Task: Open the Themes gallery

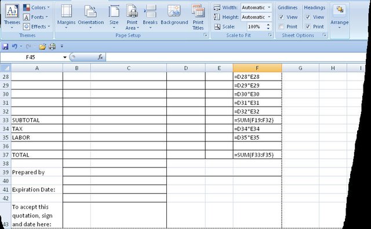Action: 12,17
